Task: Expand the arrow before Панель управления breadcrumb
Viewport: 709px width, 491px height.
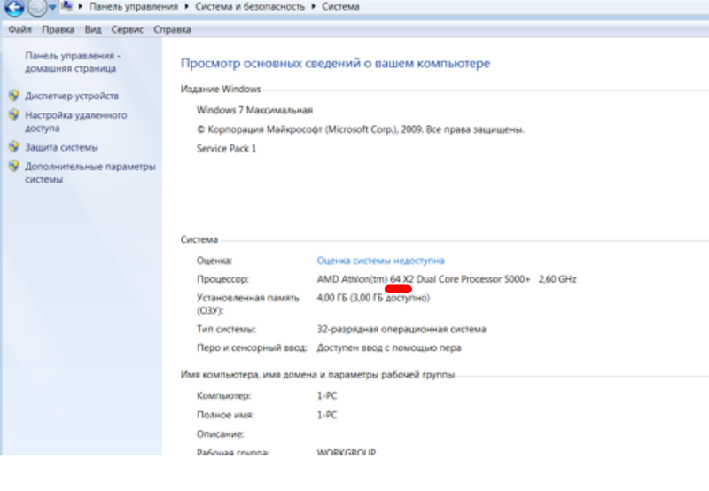Action: coord(81,6)
